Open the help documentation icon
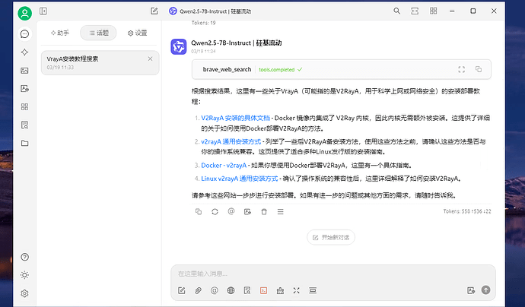525x307 pixels. coord(24,257)
